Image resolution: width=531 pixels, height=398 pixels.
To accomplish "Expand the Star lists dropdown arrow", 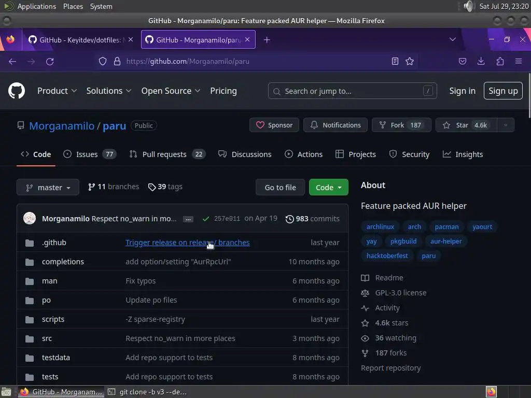I will 506,125.
